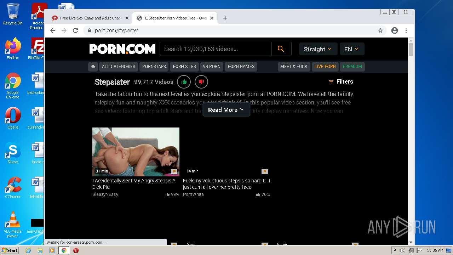
Task: Click the PORN.COM site logo
Action: point(122,49)
